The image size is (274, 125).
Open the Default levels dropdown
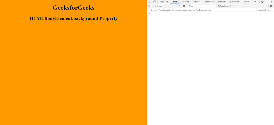tap(224, 6)
